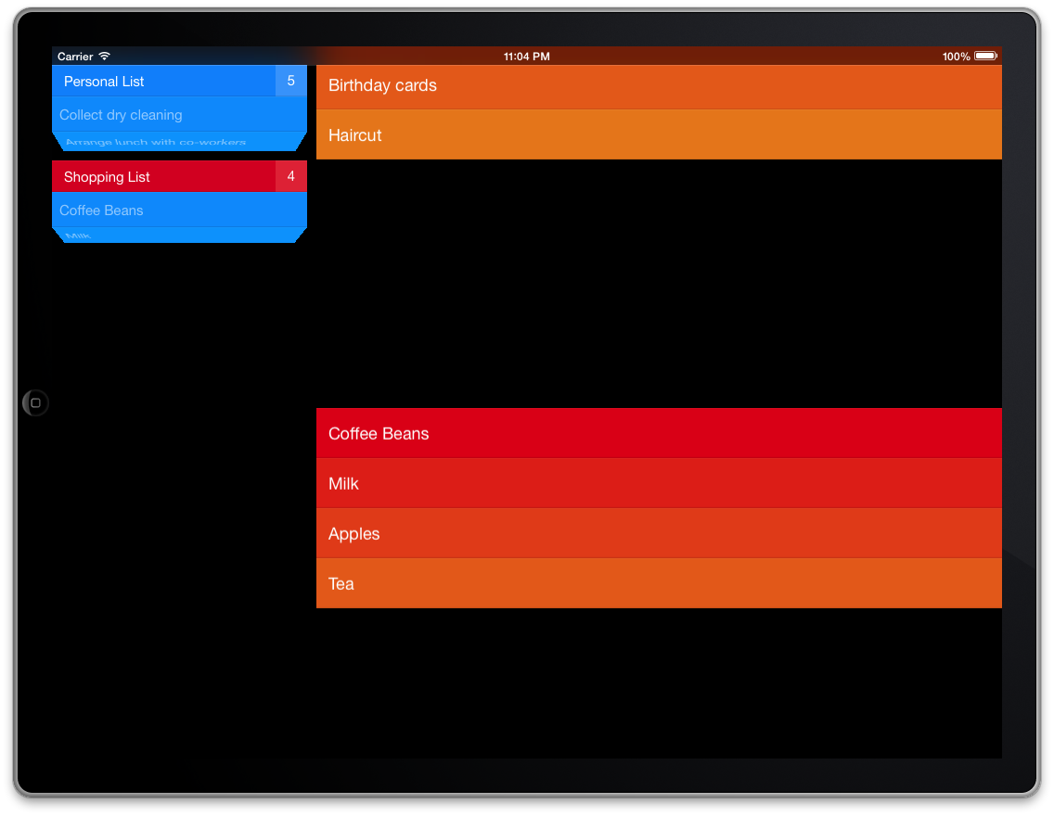This screenshot has height=816, width=1054.
Task: Select the Haircut task row
Action: tap(659, 135)
